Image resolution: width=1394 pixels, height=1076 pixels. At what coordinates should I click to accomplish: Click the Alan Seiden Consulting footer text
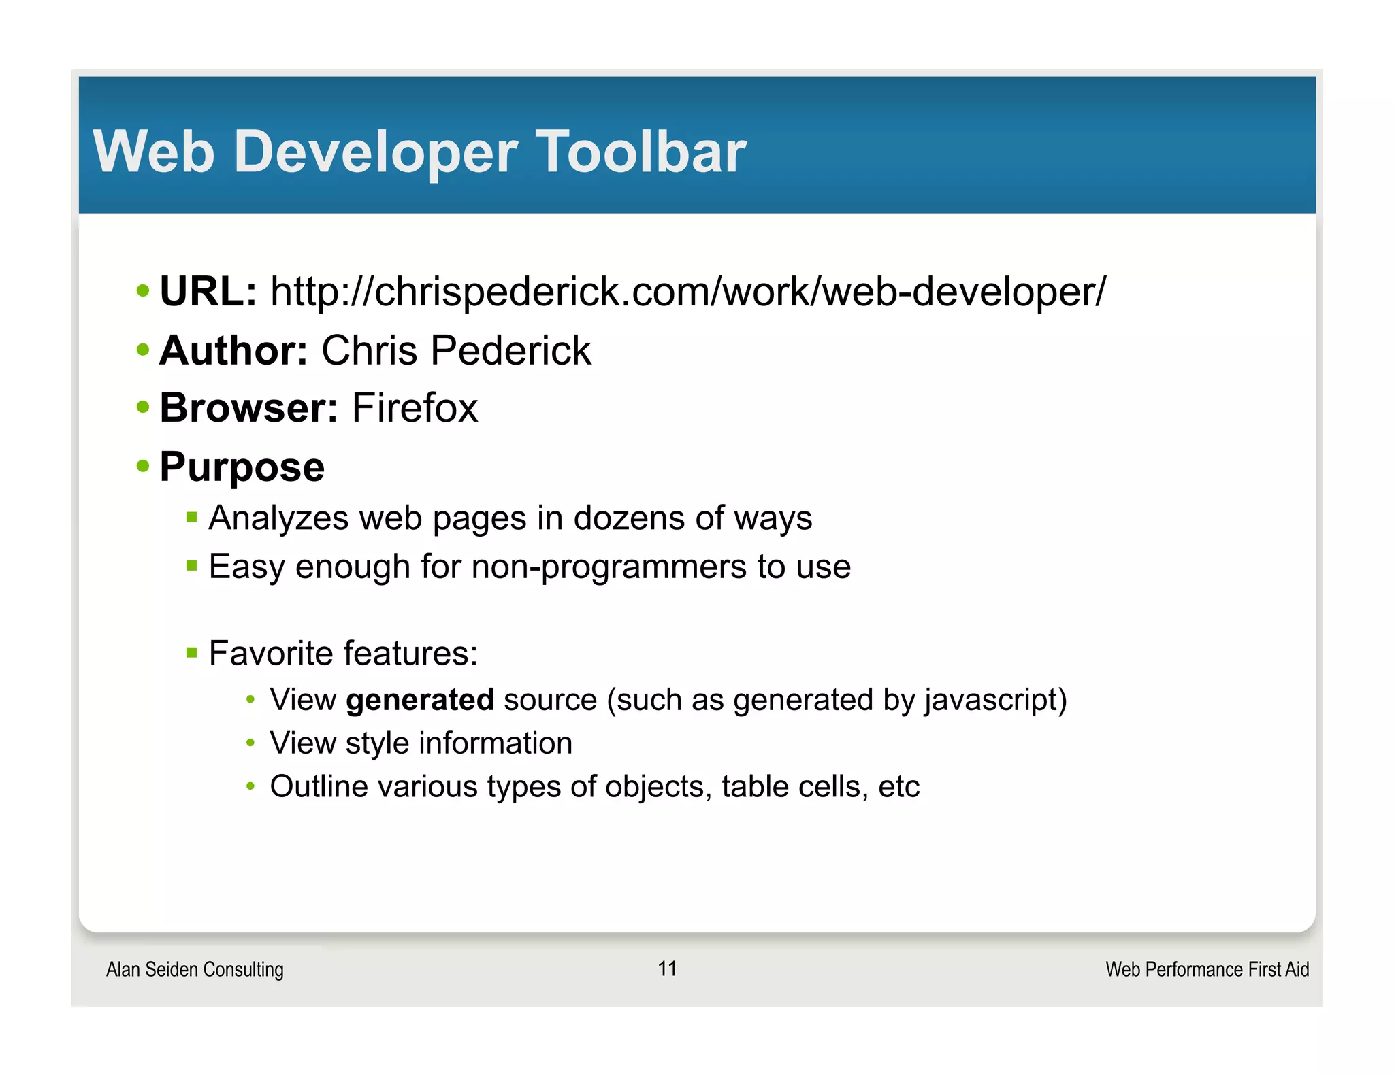tap(195, 969)
